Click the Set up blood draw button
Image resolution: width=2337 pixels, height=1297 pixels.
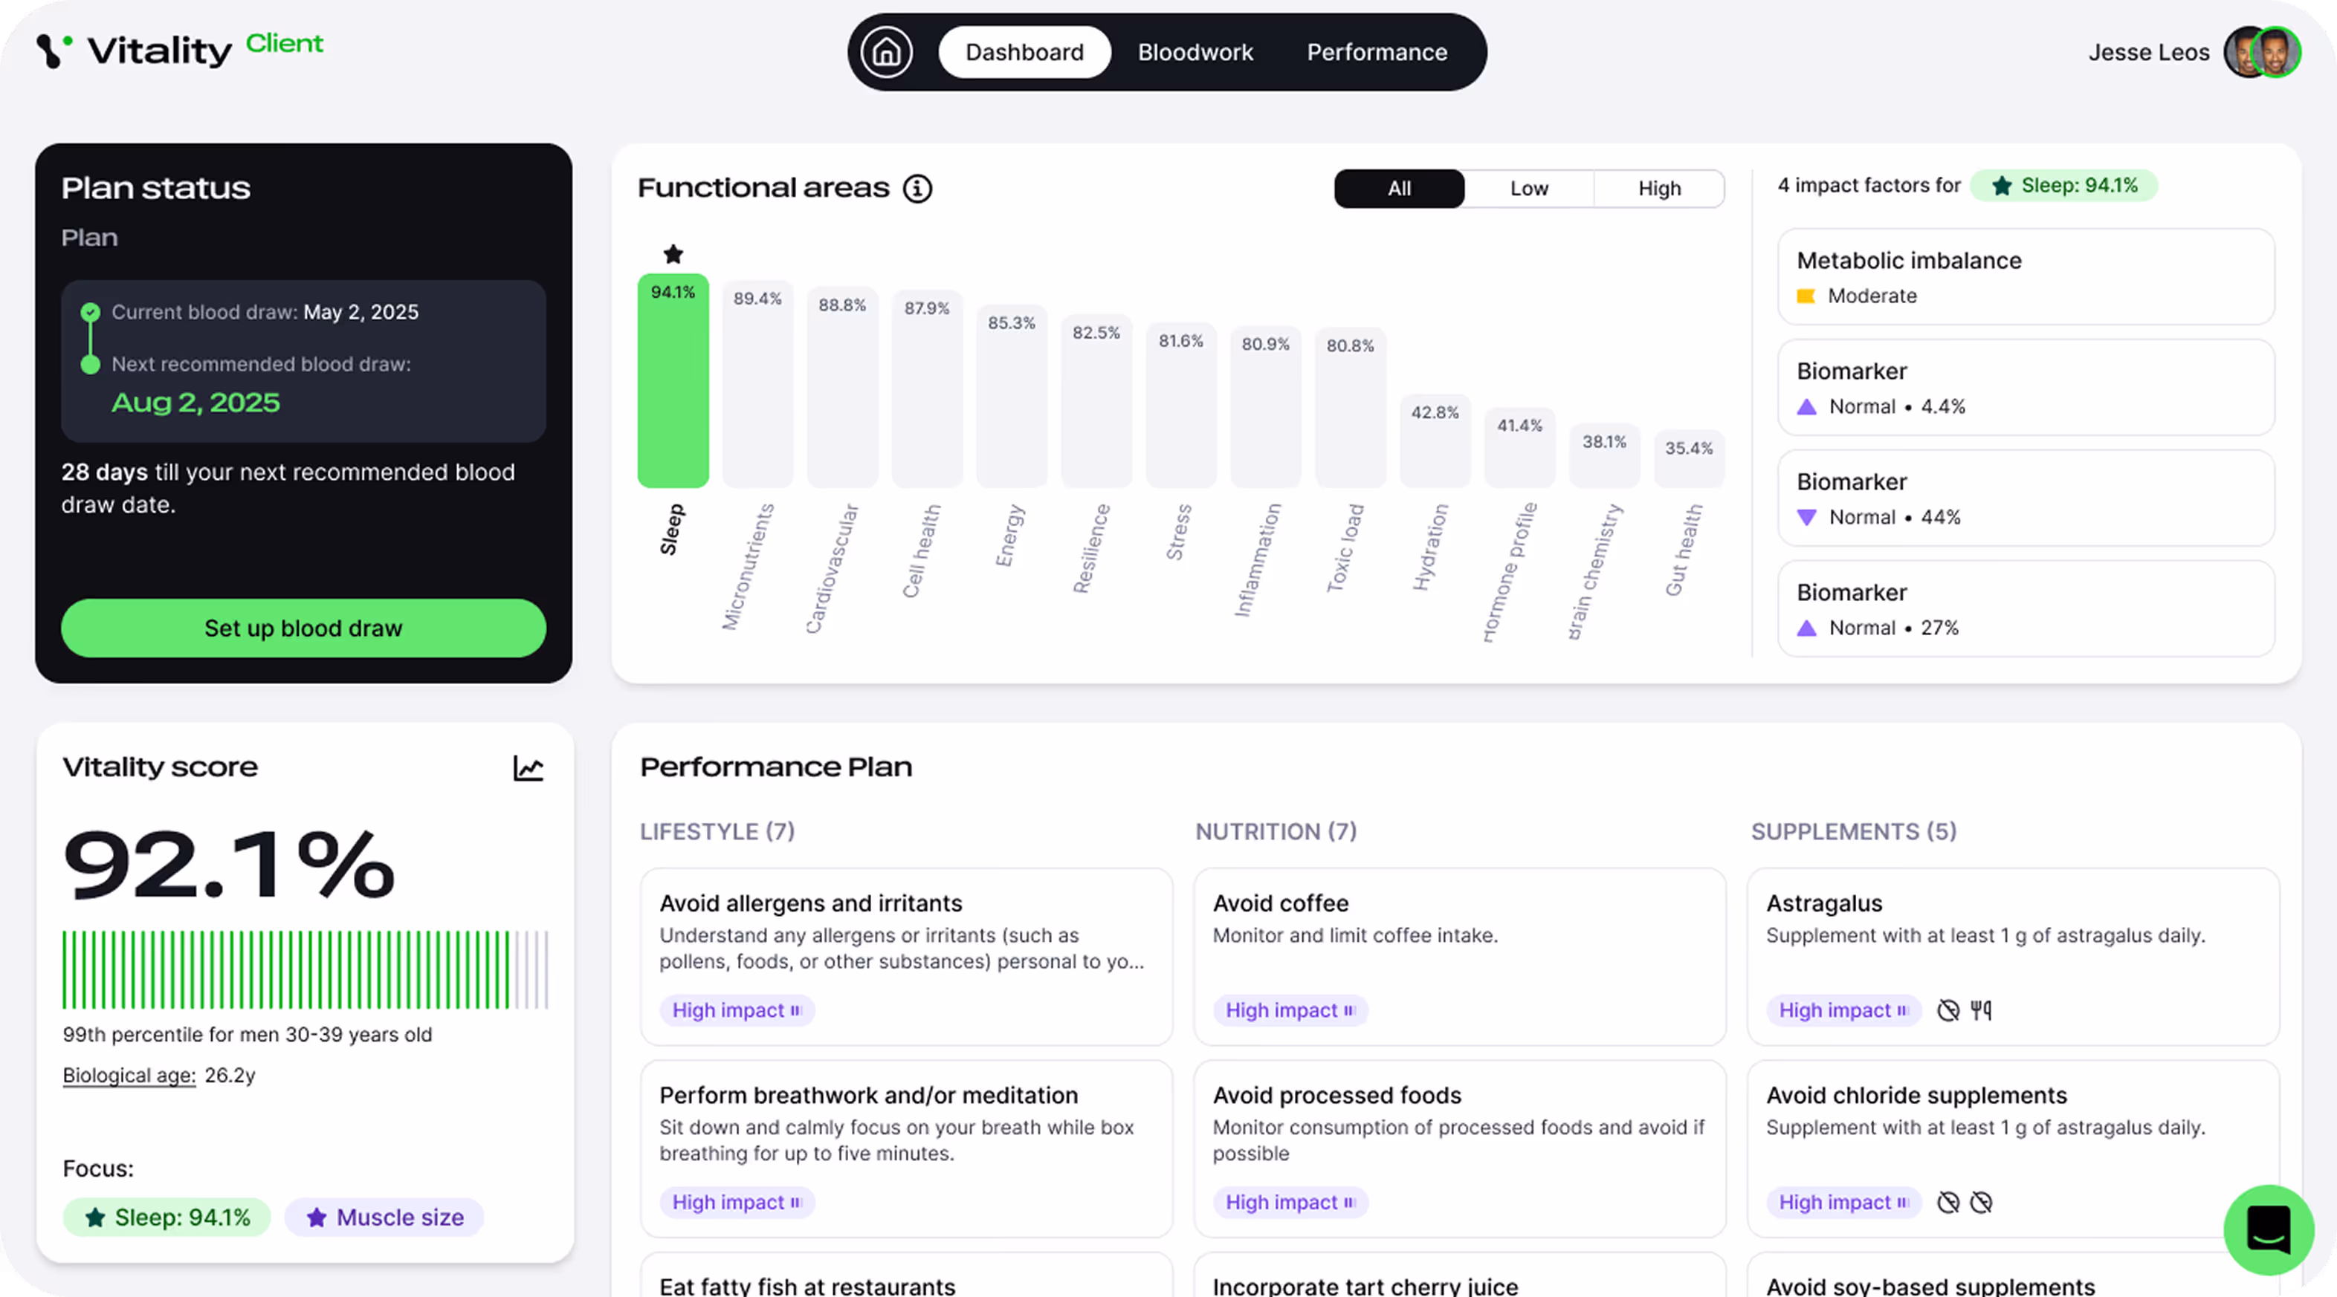tap(303, 628)
